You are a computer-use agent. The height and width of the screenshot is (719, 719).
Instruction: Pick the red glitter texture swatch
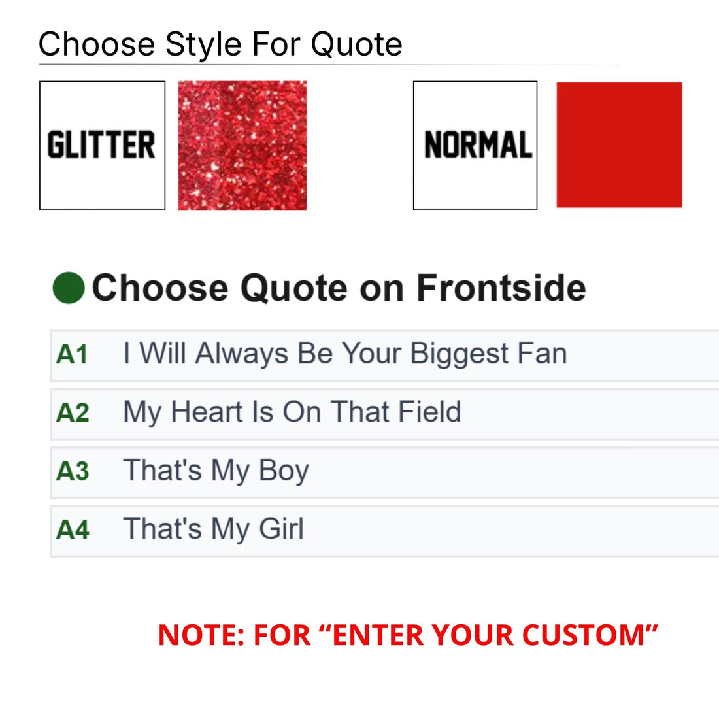(242, 145)
